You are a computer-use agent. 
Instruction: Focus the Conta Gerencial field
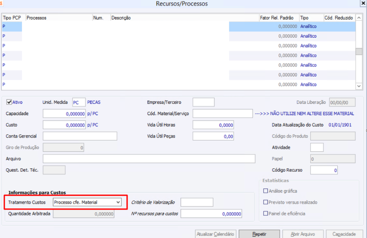click(x=80, y=136)
